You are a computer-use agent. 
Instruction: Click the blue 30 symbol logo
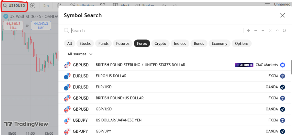pyautogui.click(x=6, y=16)
